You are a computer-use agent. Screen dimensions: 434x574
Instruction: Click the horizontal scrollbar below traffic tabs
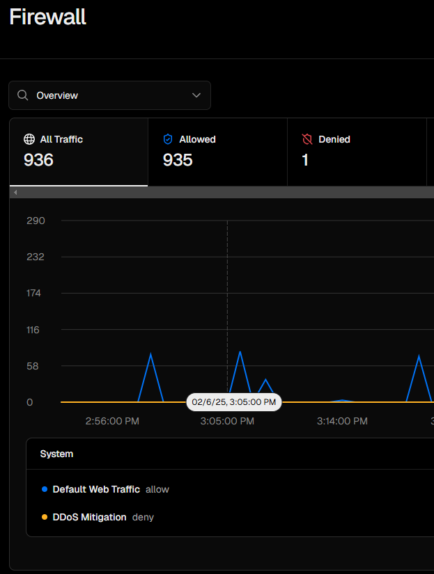point(222,192)
